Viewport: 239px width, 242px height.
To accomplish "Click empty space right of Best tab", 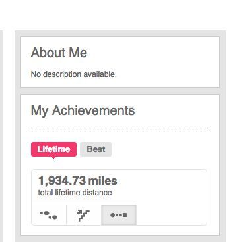I will point(160,149).
